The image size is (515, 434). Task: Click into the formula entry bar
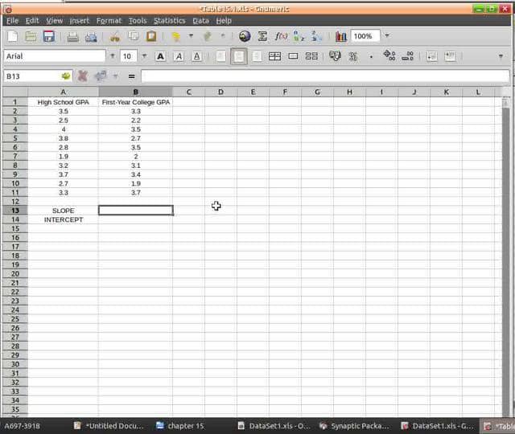(x=325, y=76)
